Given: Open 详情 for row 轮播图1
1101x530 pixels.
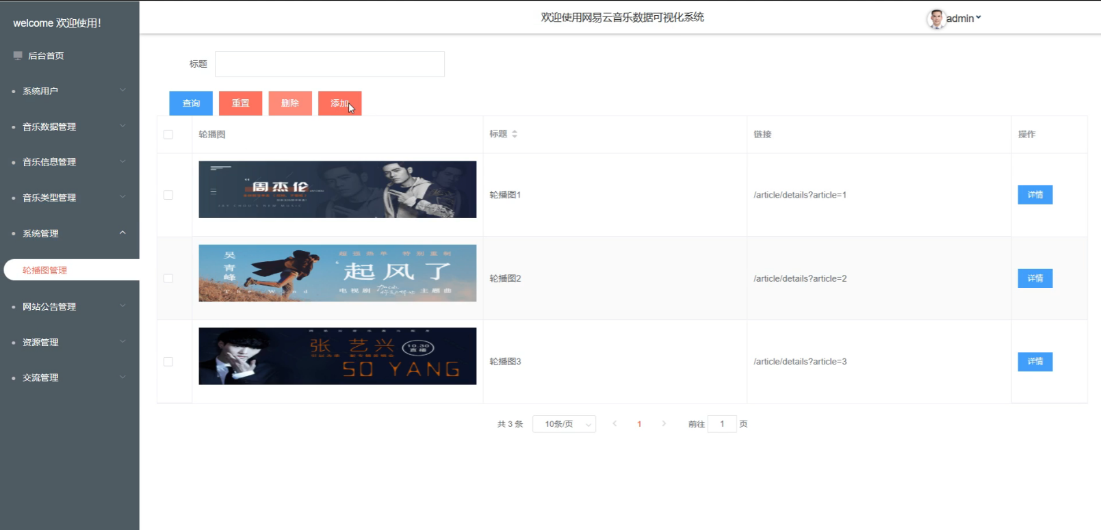Looking at the screenshot, I should pos(1035,195).
